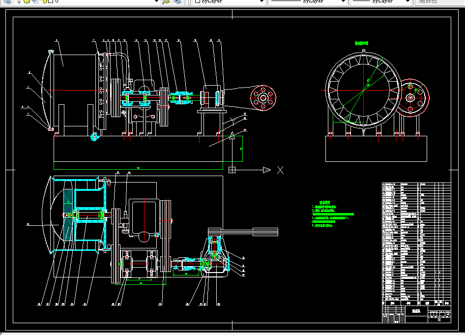The height and width of the screenshot is (335, 465).
Task: Toggle the layer freeze sun icon
Action: pos(27,1)
